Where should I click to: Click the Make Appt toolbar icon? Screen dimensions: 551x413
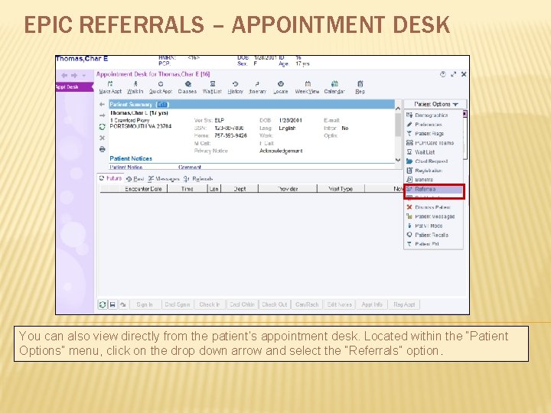(x=110, y=87)
